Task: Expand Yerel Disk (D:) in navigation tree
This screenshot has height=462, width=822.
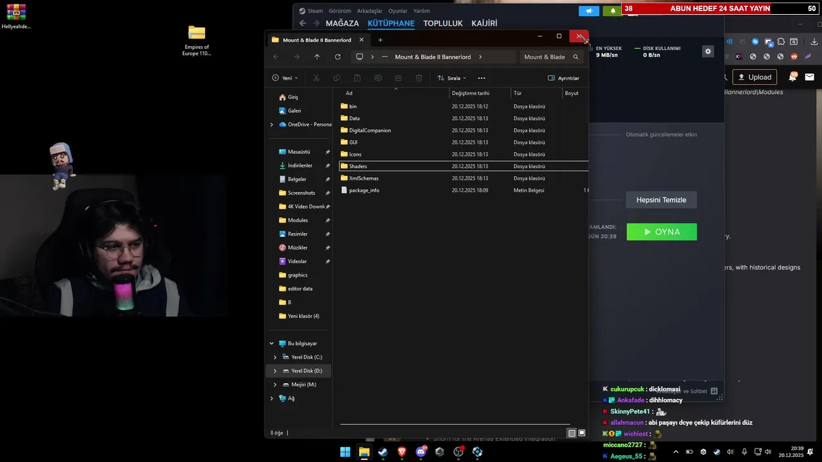Action: pyautogui.click(x=275, y=371)
